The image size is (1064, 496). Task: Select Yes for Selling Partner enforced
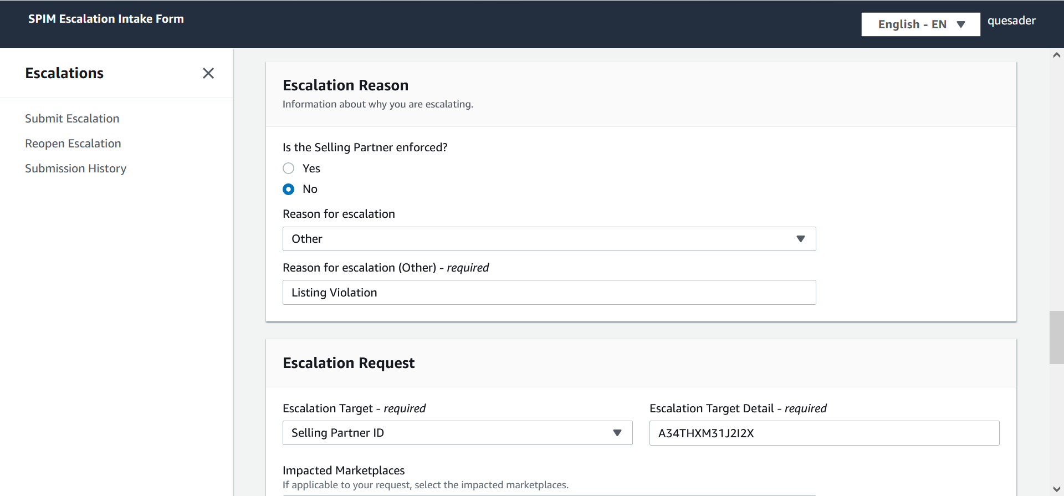(x=289, y=168)
